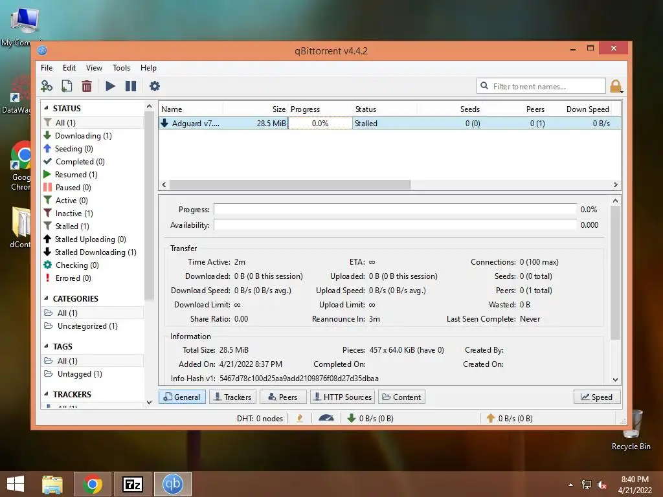Viewport: 663px width, 497px height.
Task: Click the red Delete torrent trash icon
Action: click(87, 86)
